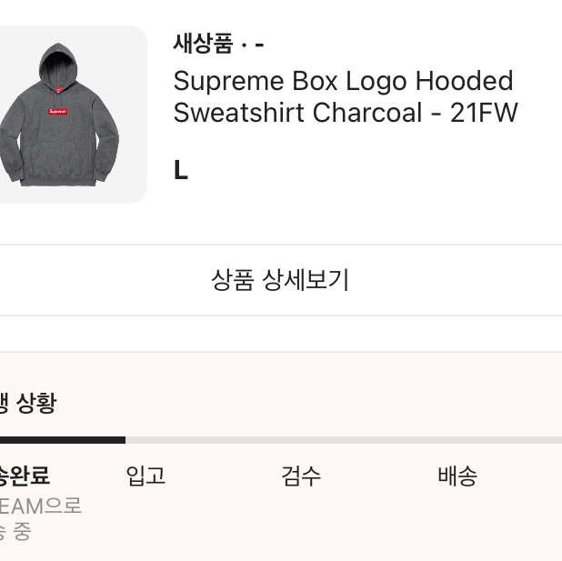562x561 pixels.
Task: Select the 배송 progress step
Action: pyautogui.click(x=457, y=476)
